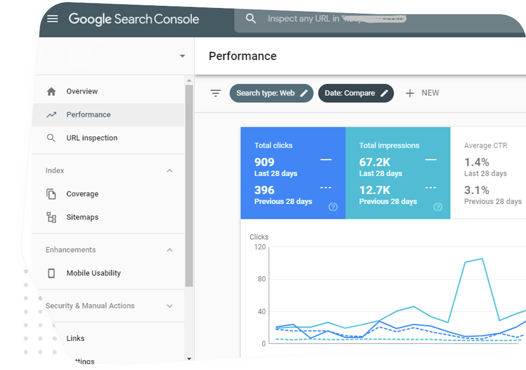Open help icon on Total impressions card
This screenshot has height=370, width=526.
coord(438,207)
